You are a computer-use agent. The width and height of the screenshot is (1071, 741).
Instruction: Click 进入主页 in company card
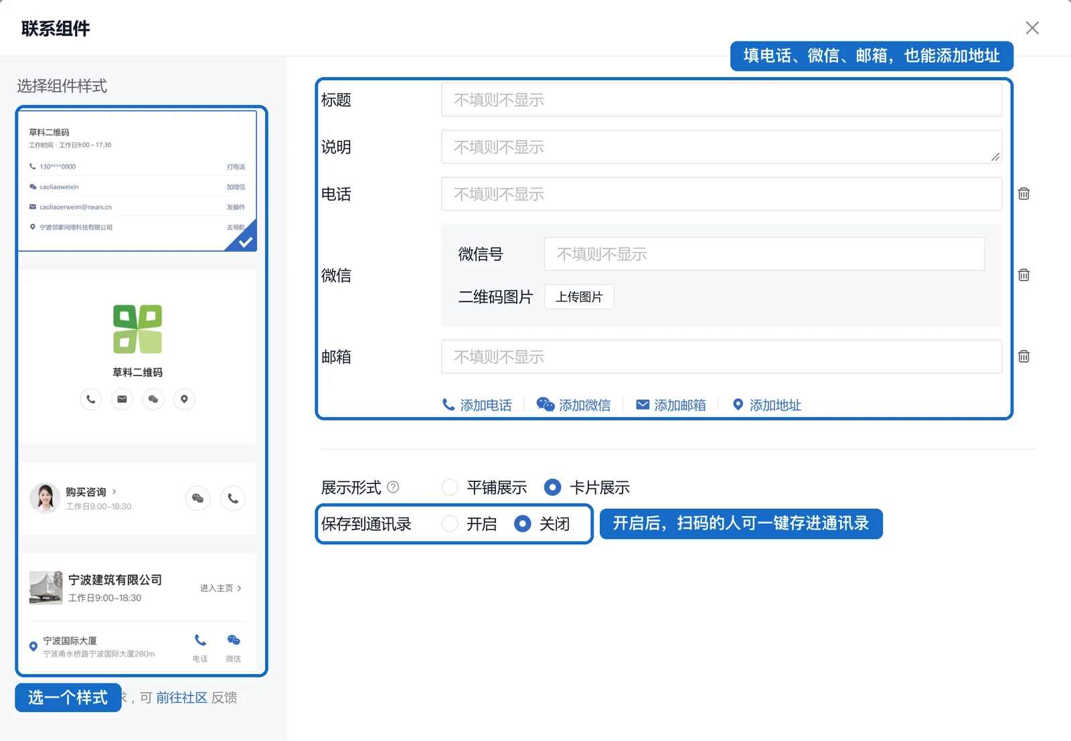[220, 588]
